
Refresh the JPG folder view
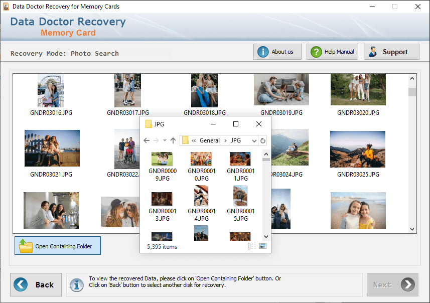tap(263, 140)
